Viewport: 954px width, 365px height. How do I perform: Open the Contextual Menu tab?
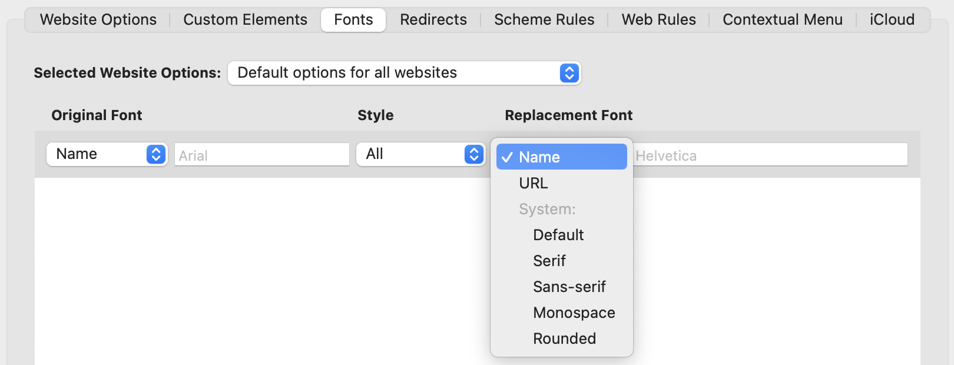(782, 20)
